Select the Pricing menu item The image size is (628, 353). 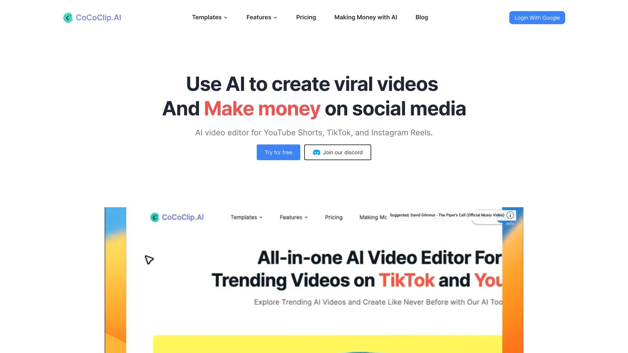coord(306,17)
